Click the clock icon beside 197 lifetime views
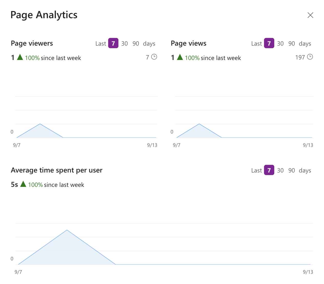The height and width of the screenshot is (284, 324). point(310,57)
